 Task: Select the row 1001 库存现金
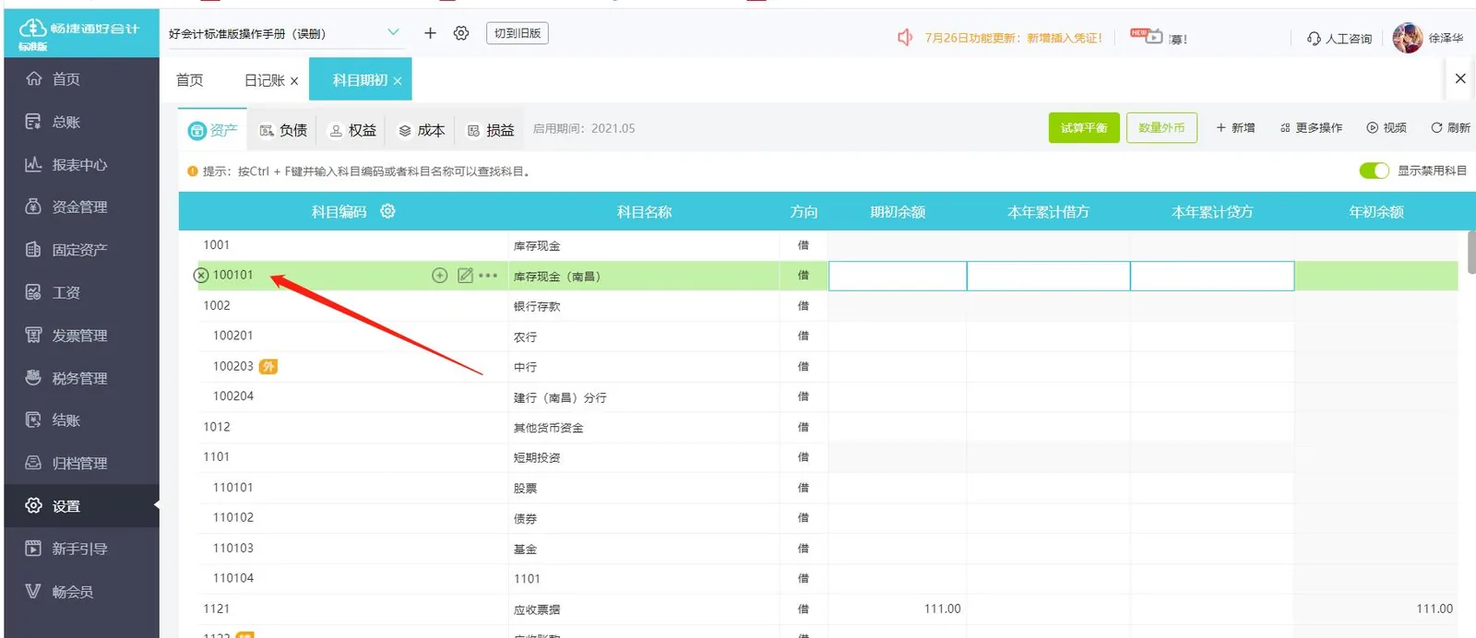tap(827, 245)
